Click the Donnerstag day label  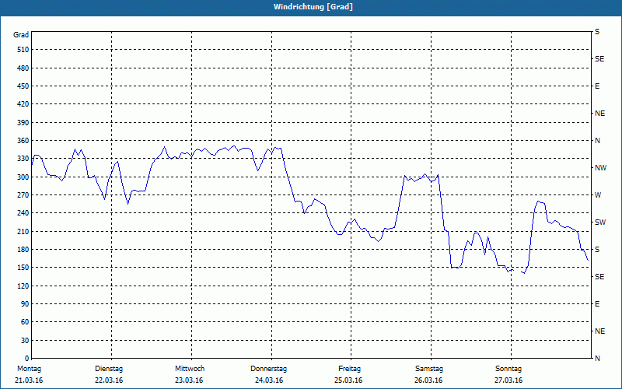pos(268,369)
